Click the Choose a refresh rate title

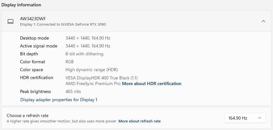[x=28, y=115]
